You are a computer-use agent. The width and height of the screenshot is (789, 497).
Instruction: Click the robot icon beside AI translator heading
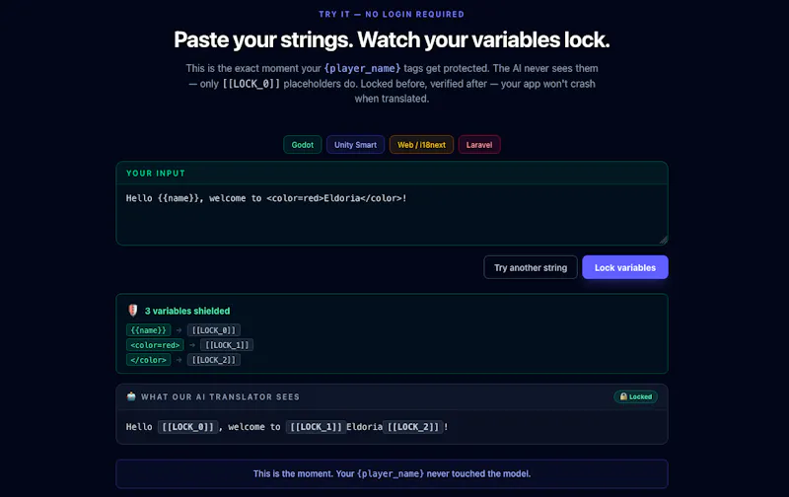tap(131, 396)
